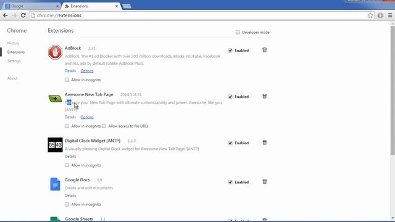Image resolution: width=395 pixels, height=222 pixels.
Task: Uncheck Enabled for Digital Clock Widget
Action: [x=230, y=143]
